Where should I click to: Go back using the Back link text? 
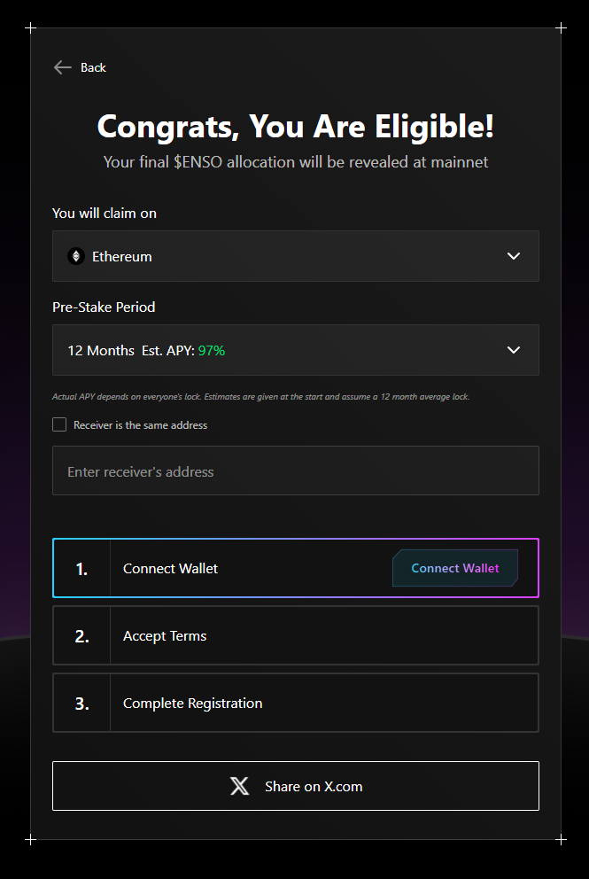pos(93,67)
